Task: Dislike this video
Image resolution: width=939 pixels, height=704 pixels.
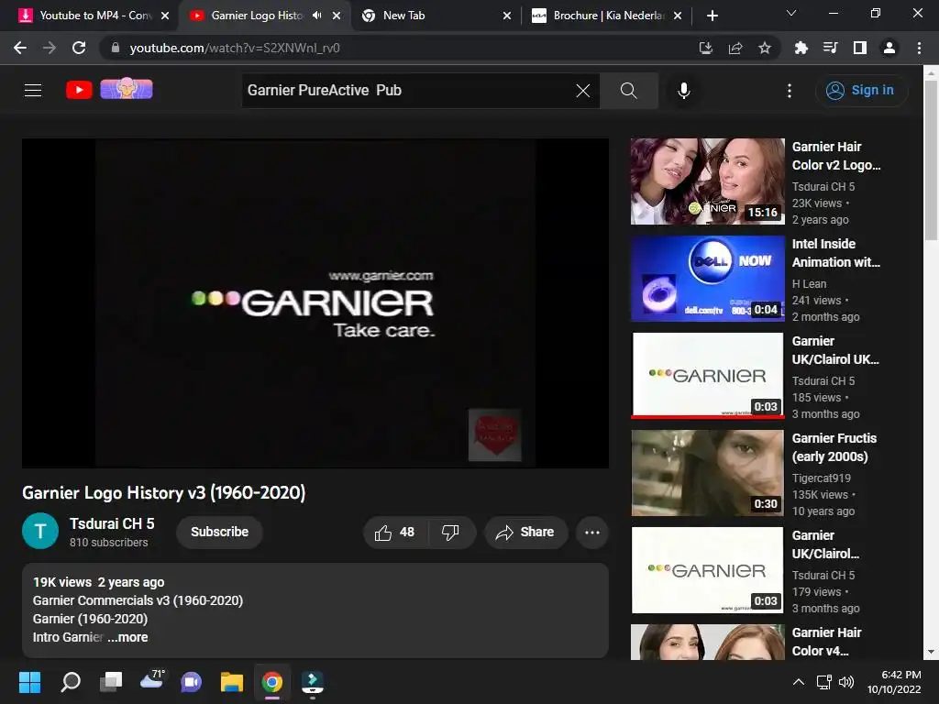Action: coord(450,533)
